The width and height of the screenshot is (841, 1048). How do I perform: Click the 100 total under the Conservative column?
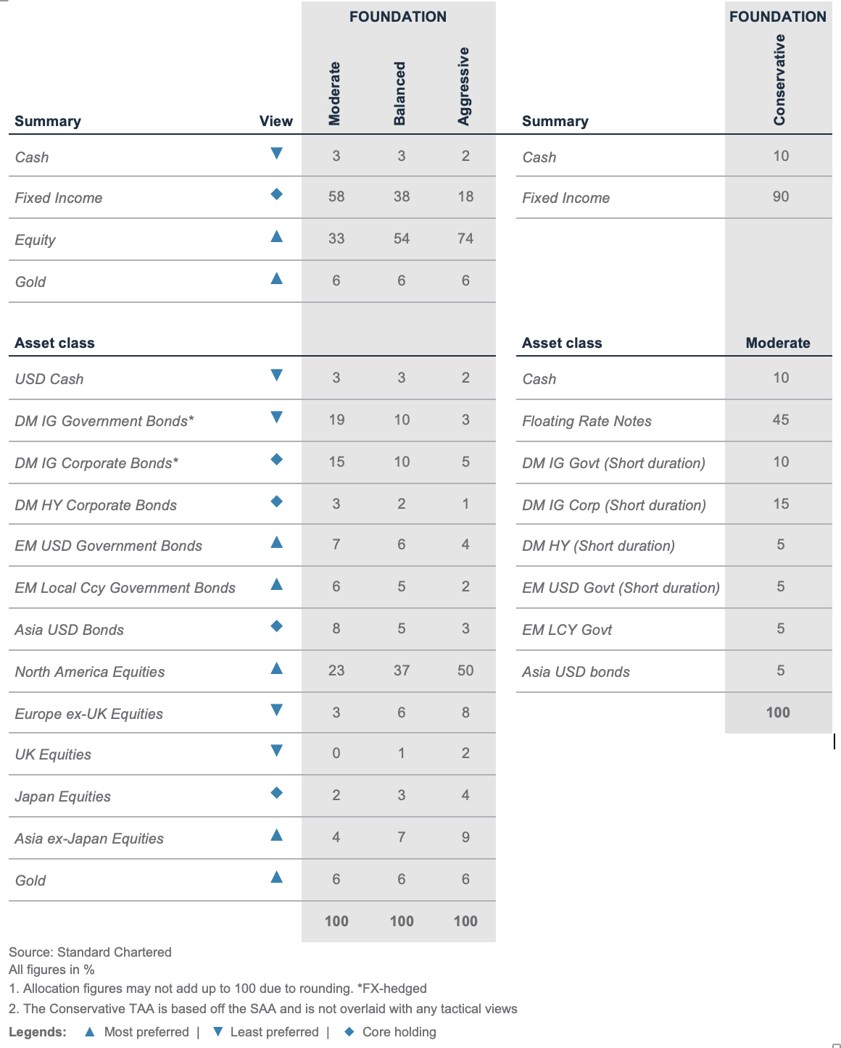click(778, 712)
